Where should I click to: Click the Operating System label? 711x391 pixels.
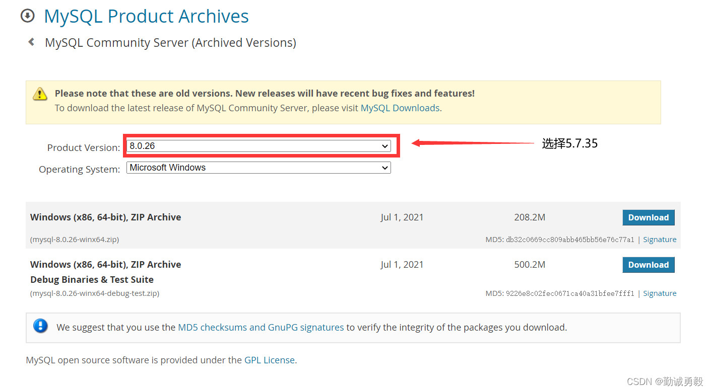pyautogui.click(x=80, y=169)
